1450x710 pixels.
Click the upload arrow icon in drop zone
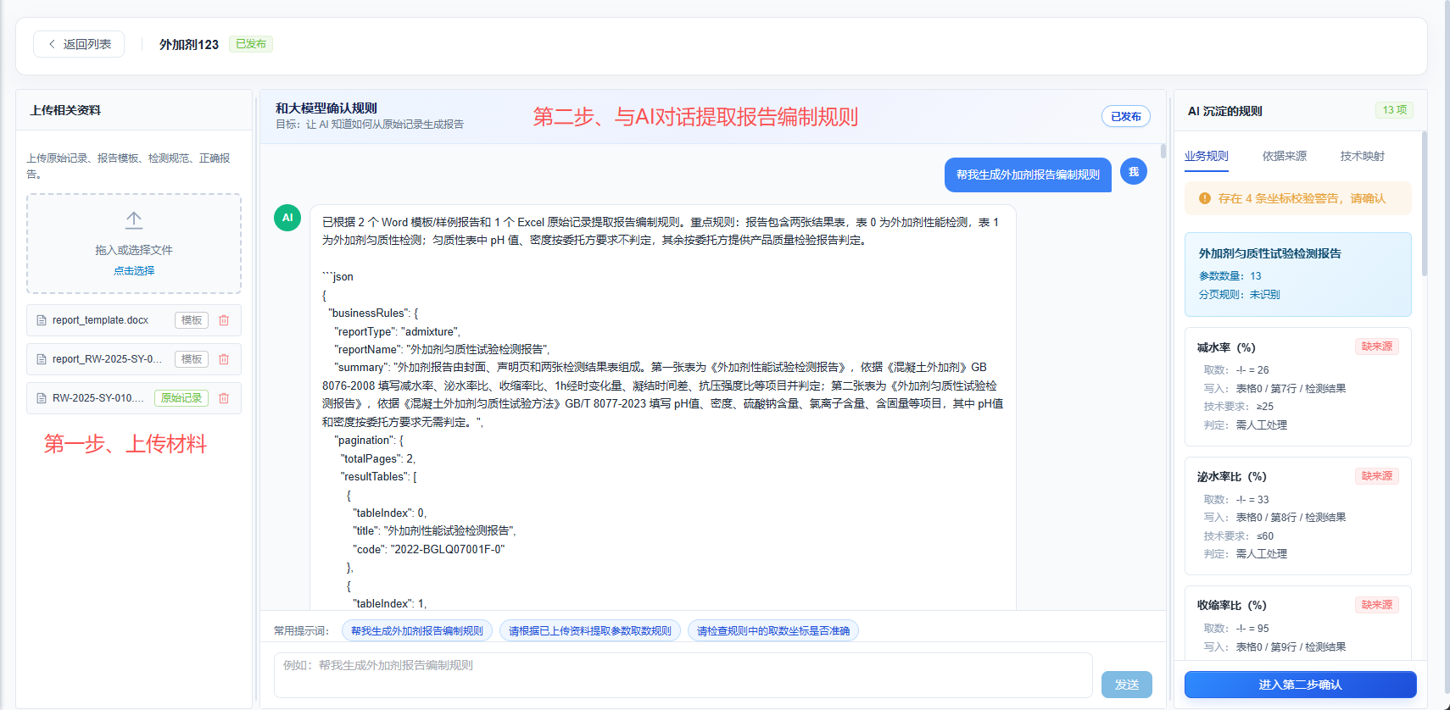click(134, 220)
